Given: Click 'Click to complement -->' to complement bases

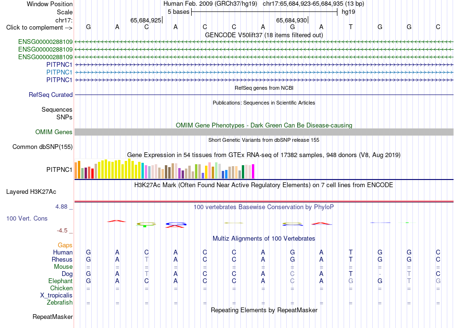Looking at the screenshot, I should (x=39, y=28).
